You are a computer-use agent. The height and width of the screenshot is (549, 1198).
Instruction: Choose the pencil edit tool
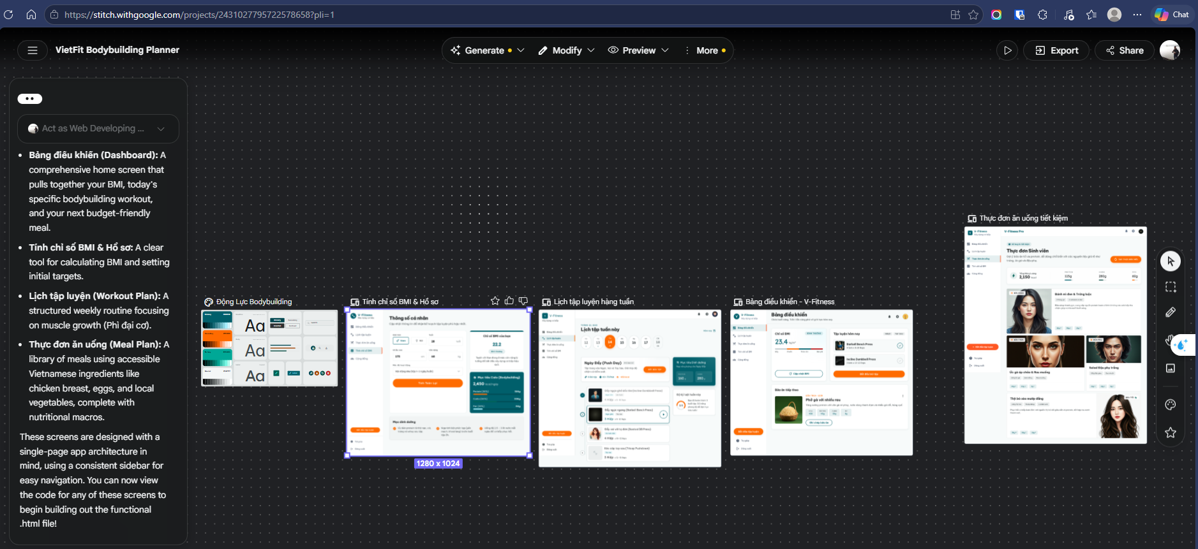click(x=1170, y=312)
